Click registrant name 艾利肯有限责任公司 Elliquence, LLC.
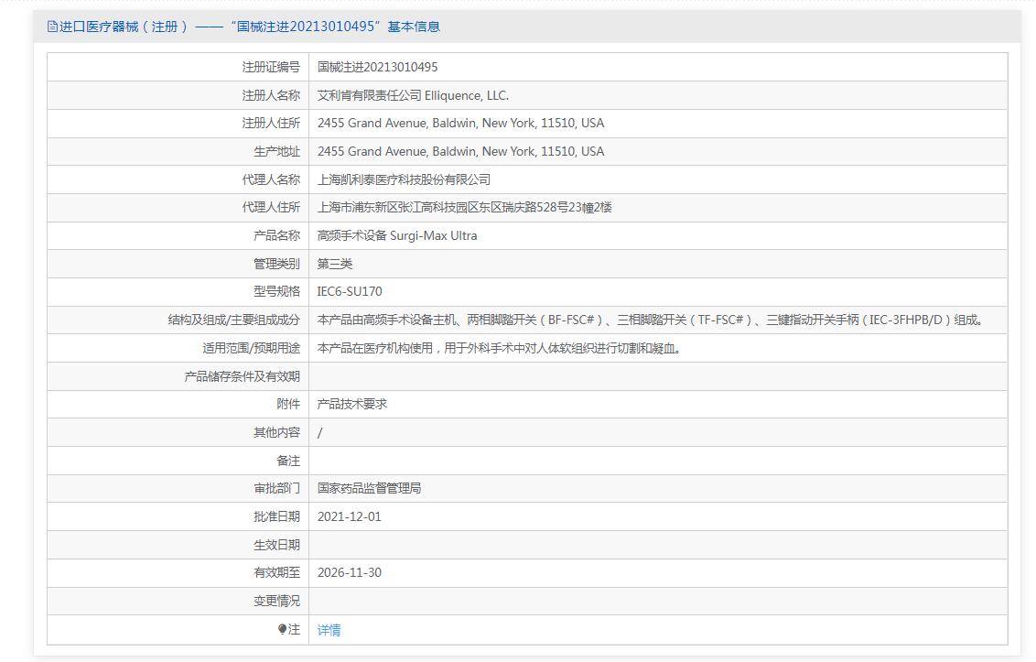1036x662 pixels. tap(413, 95)
